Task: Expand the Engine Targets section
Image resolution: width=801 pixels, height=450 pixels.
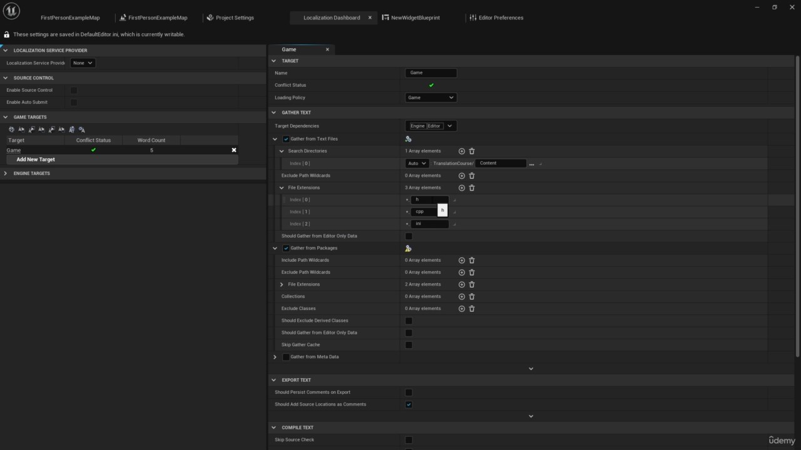Action: coord(5,173)
